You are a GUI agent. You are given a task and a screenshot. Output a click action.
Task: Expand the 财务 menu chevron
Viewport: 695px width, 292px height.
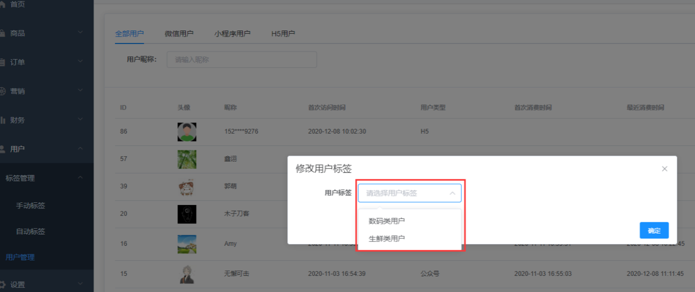[x=81, y=120]
